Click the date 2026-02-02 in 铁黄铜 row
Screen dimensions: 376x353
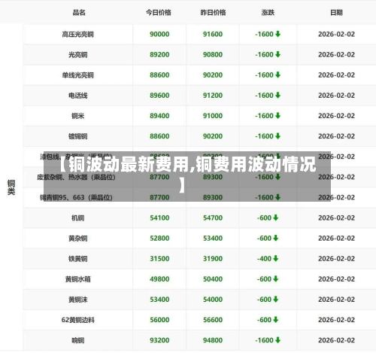(336, 258)
